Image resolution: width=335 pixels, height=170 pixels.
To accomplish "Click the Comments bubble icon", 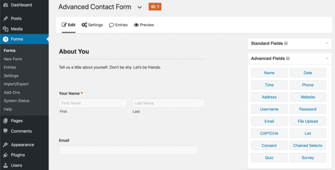I will click(x=6, y=131).
